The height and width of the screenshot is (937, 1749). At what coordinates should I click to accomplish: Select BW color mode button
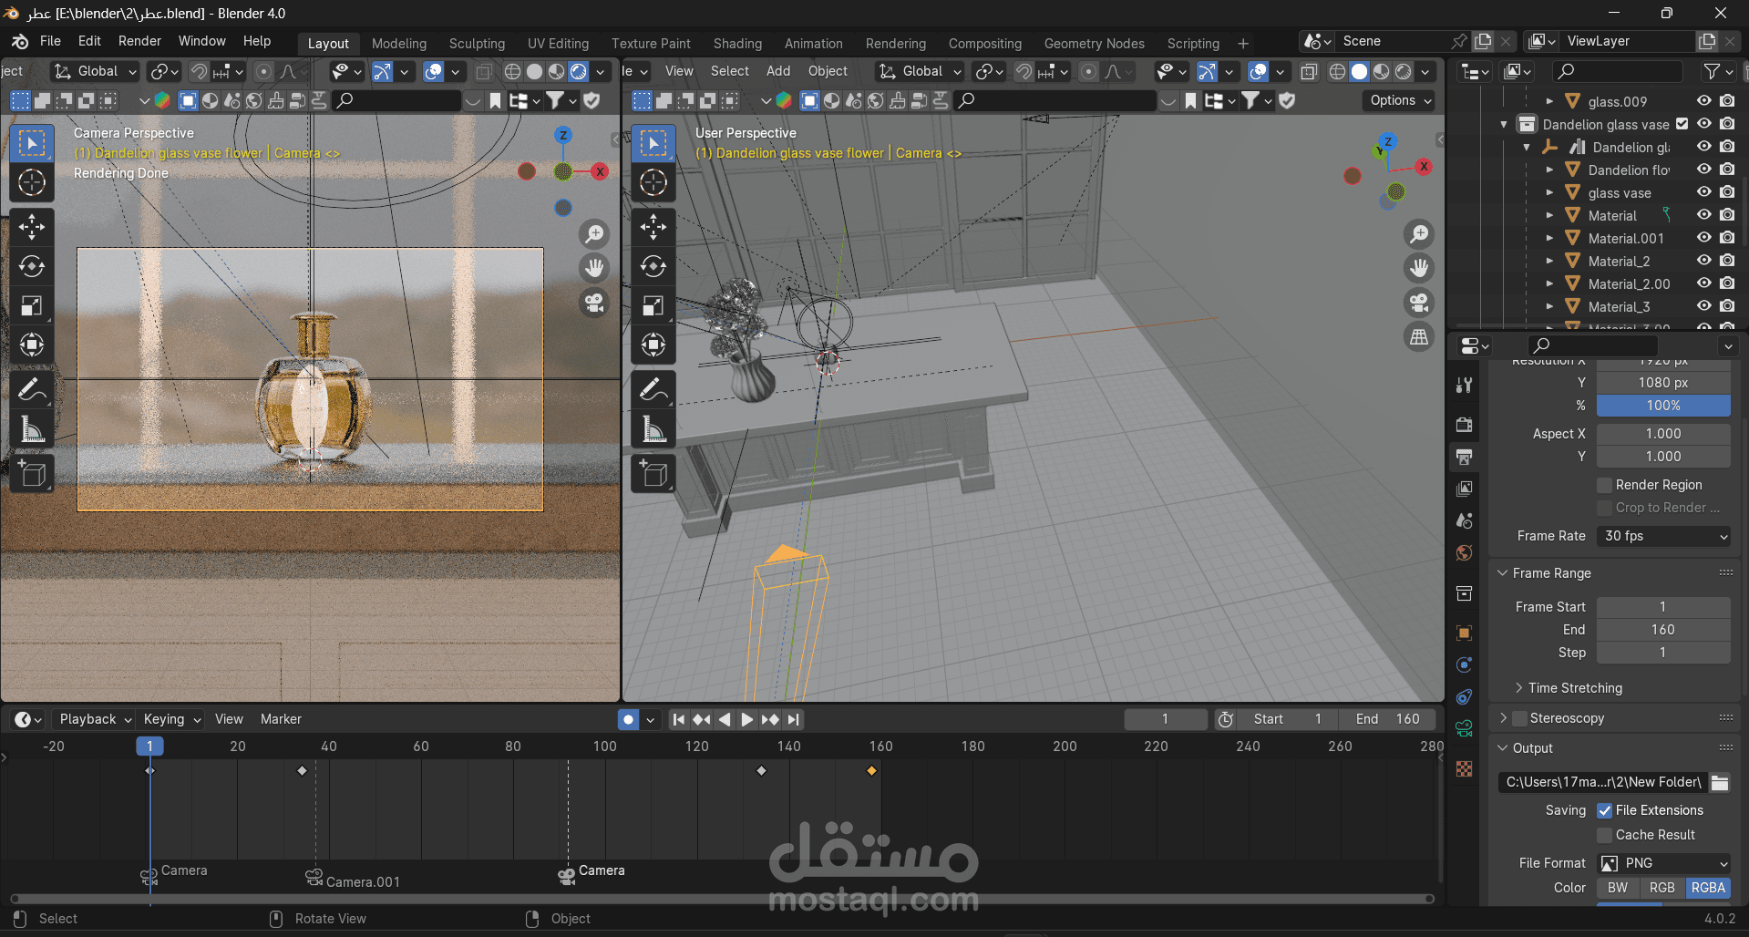pos(1618,888)
